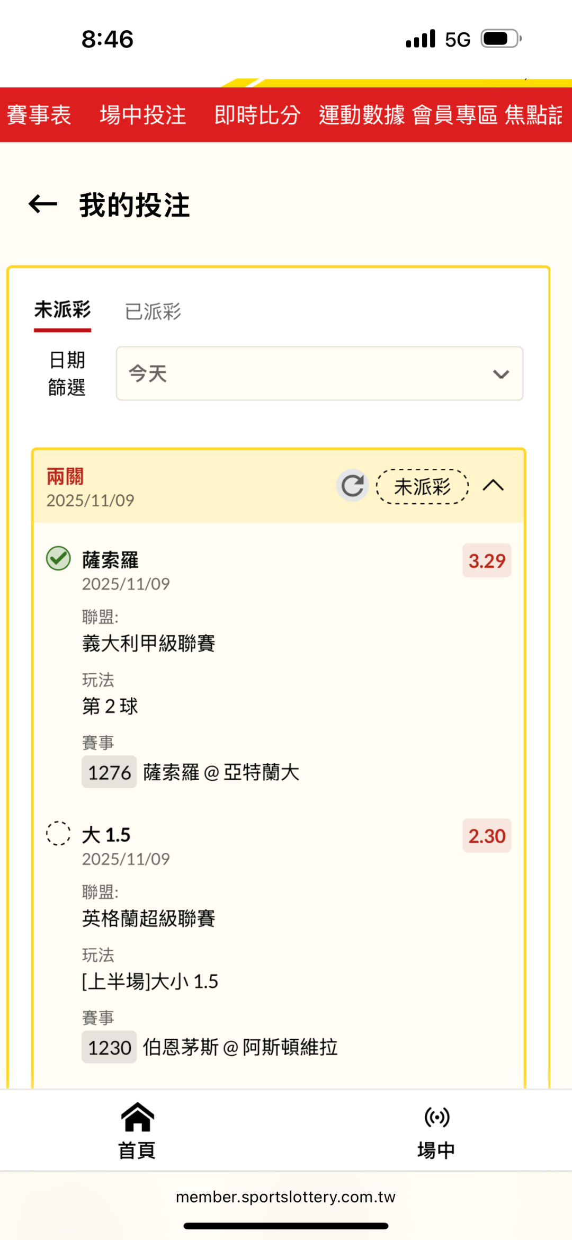Tap the dashed pending circle beside 大 1.5

coord(58,833)
